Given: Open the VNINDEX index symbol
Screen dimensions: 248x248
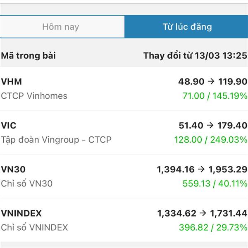Looking at the screenshot, I should tap(21, 213).
